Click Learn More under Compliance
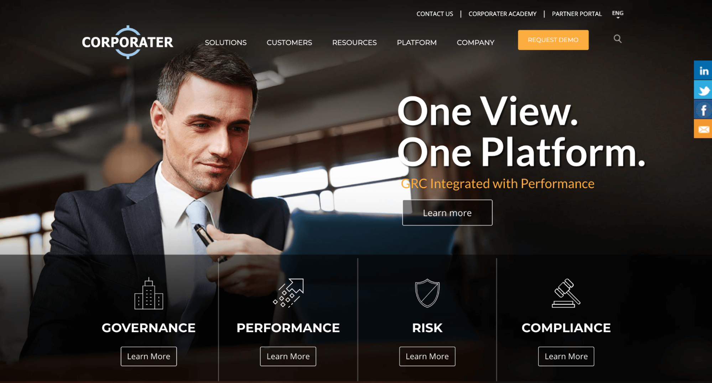 click(x=566, y=356)
